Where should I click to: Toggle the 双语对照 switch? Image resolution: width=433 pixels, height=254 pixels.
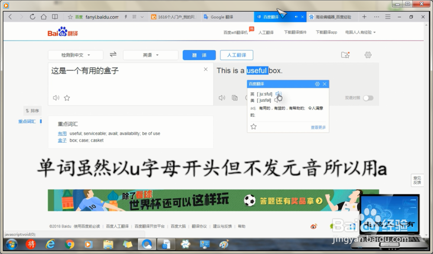pos(368,98)
